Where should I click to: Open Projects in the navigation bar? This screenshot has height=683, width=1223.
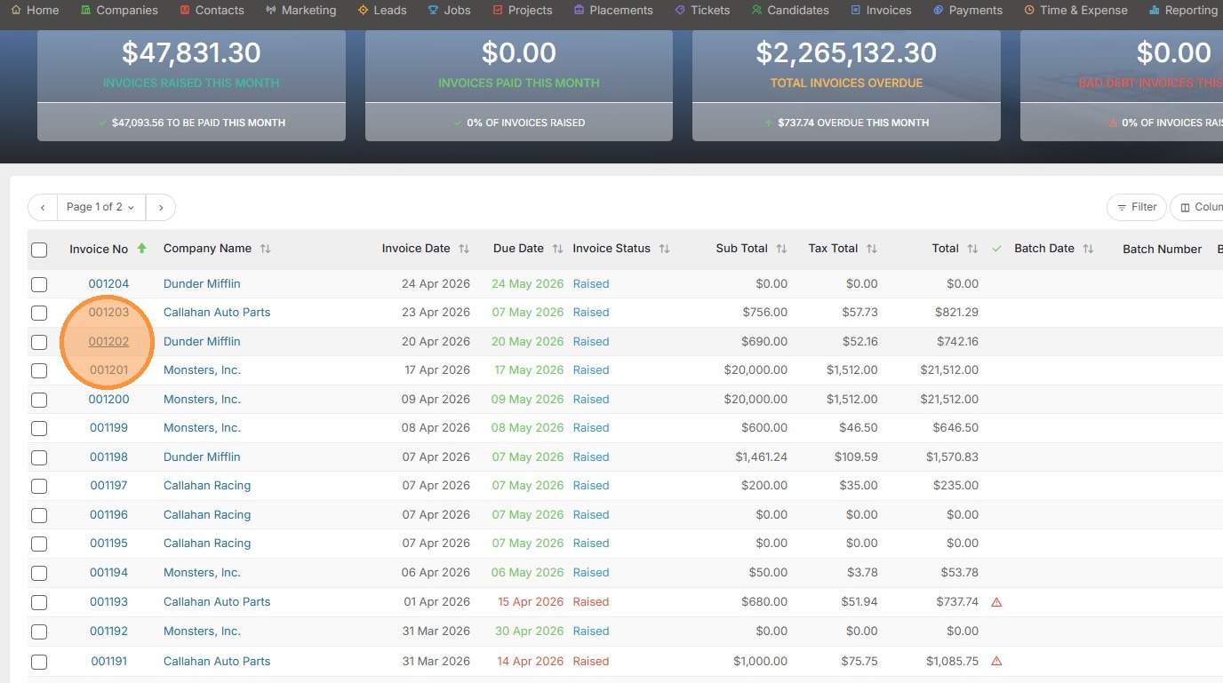point(522,11)
